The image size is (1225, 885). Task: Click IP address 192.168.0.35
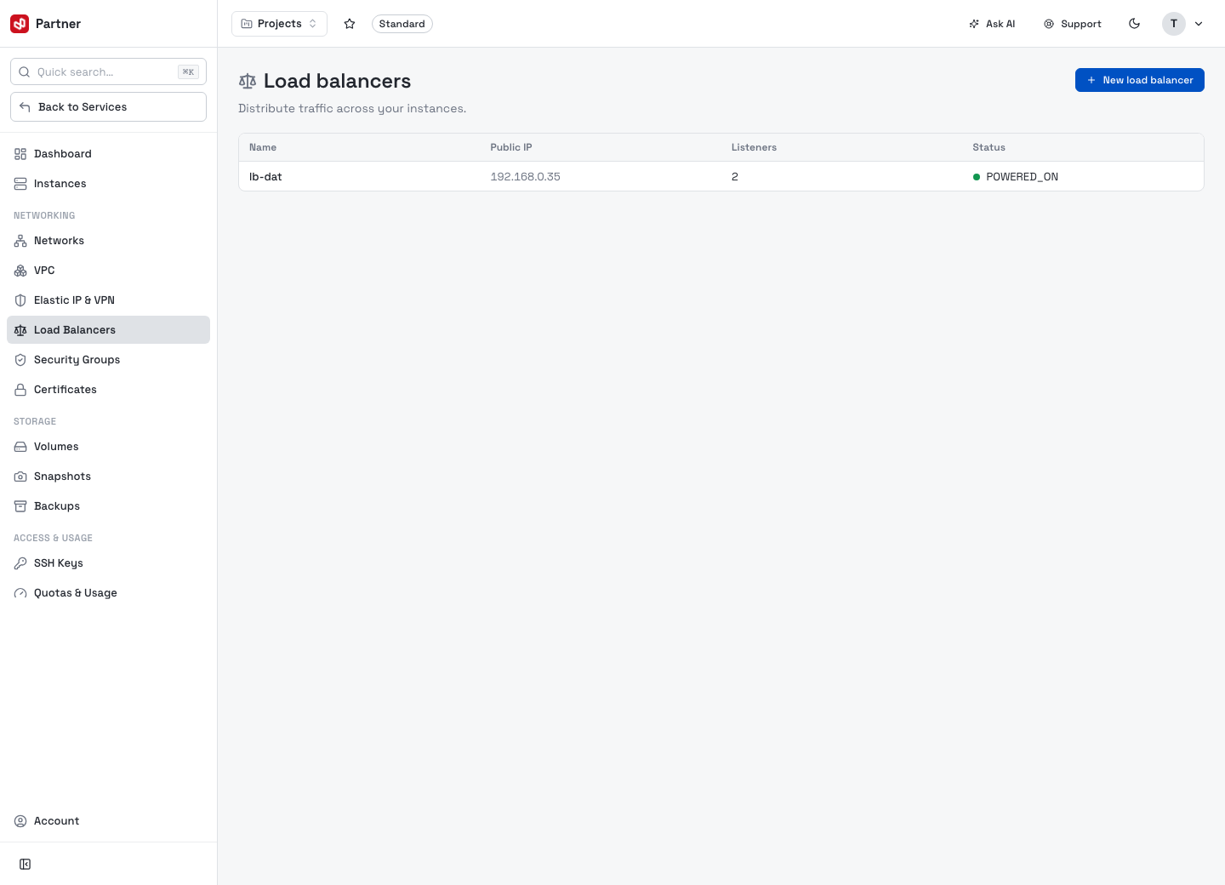coord(525,177)
